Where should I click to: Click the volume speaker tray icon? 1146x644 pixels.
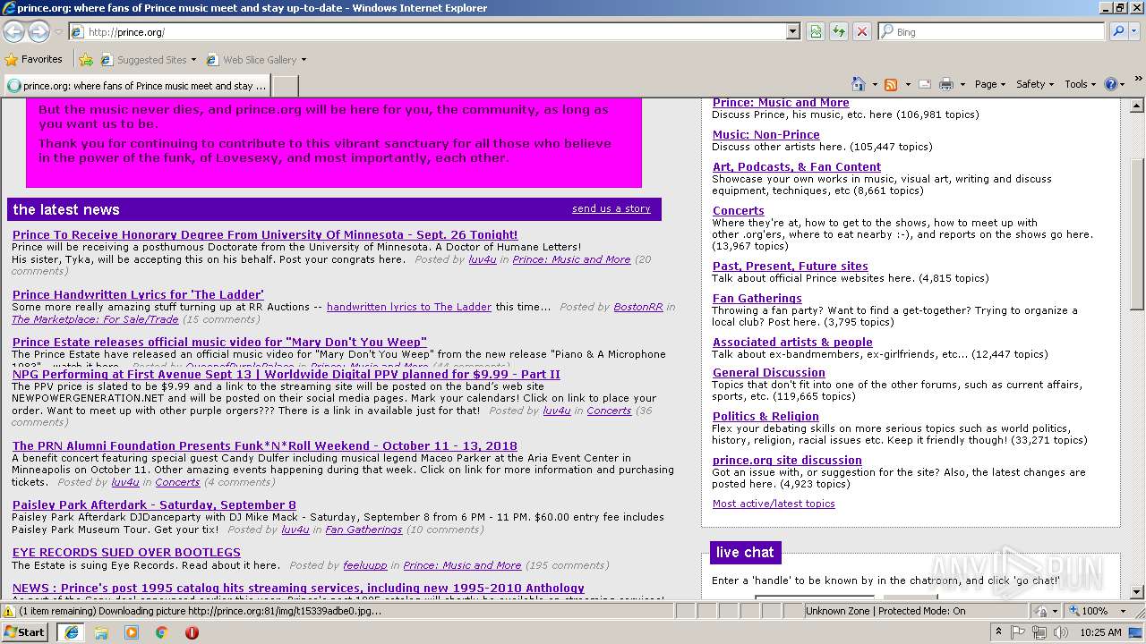(x=1061, y=632)
